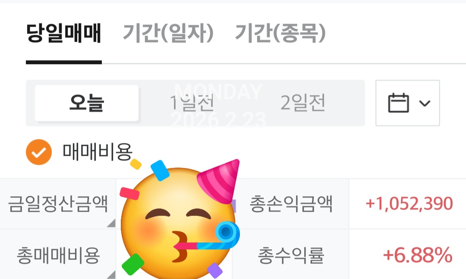Switch to the 당일매매 tab
The width and height of the screenshot is (466, 279).
[x=64, y=33]
